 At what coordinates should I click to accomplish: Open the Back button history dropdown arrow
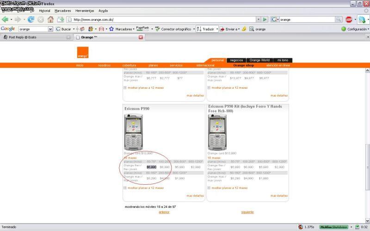tap(11, 19)
